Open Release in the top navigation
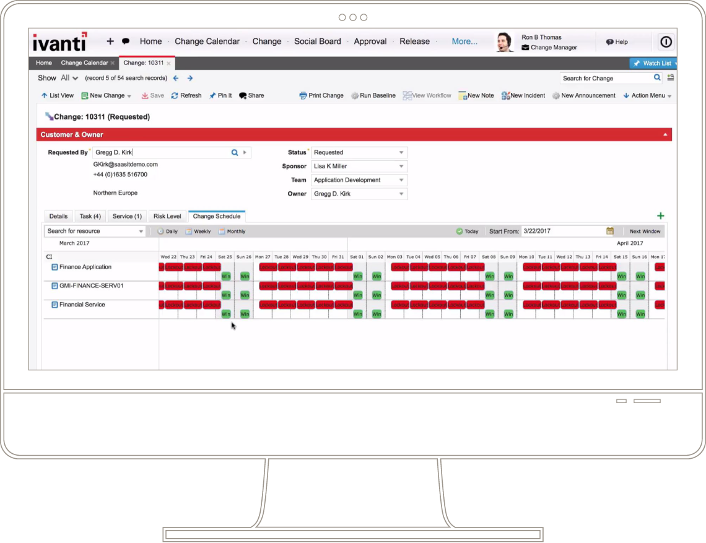Screen dimensions: 706x543 pyautogui.click(x=414, y=41)
